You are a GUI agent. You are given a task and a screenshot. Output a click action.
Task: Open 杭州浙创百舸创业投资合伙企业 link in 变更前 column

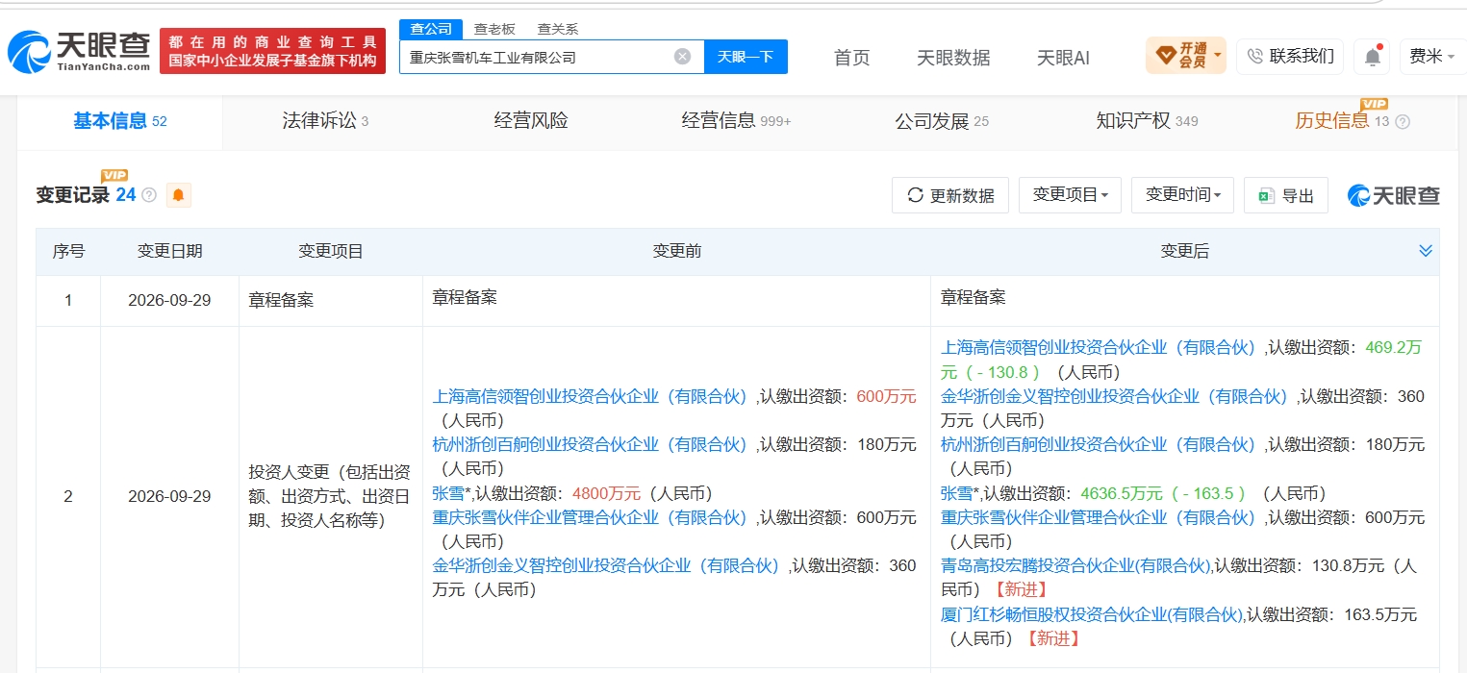pyautogui.click(x=590, y=444)
